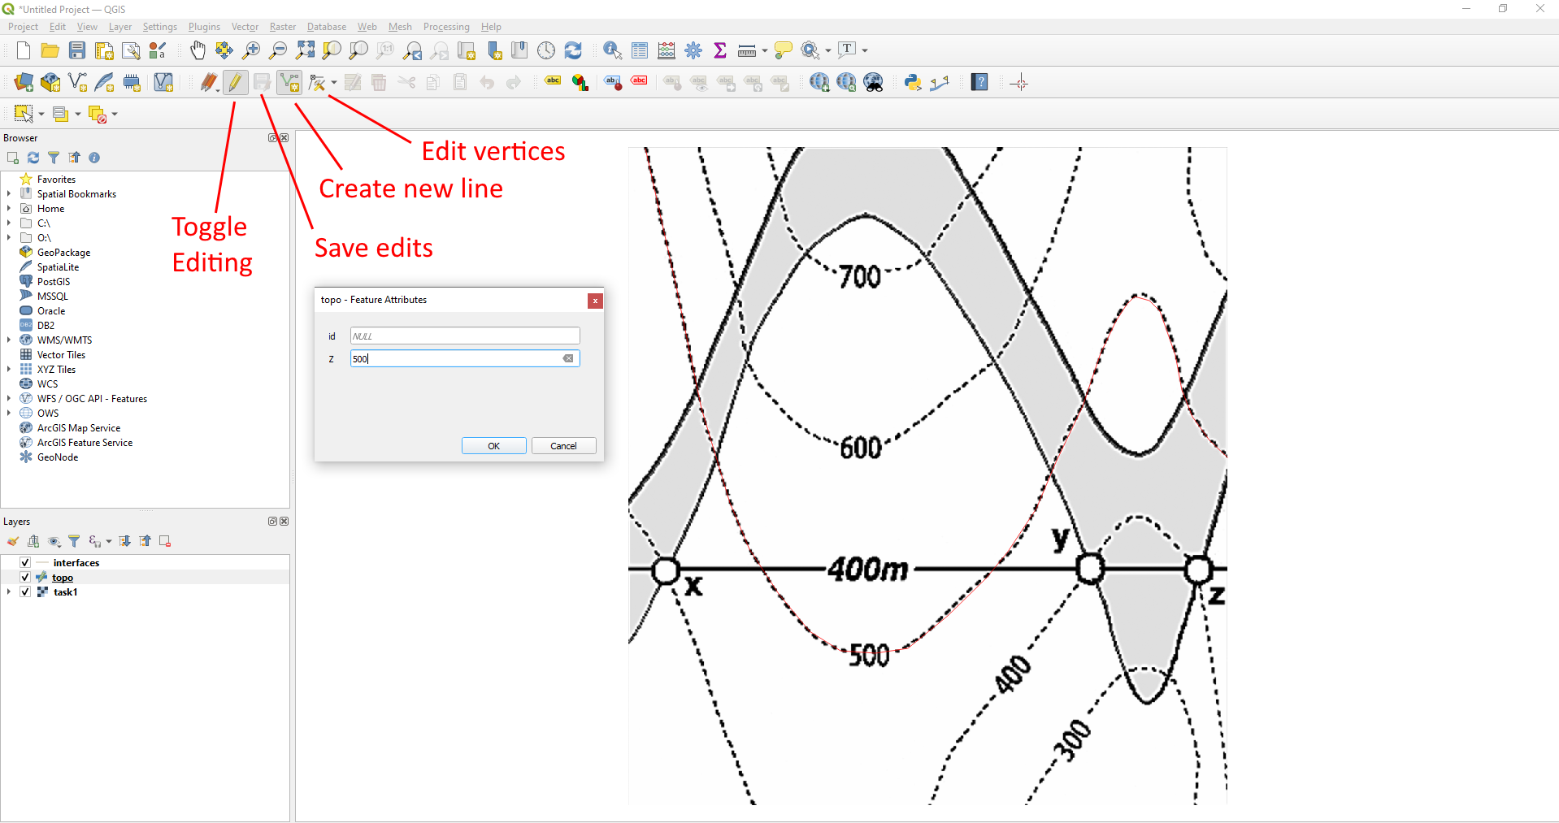
Task: Open the Plugins menu
Action: tap(204, 27)
